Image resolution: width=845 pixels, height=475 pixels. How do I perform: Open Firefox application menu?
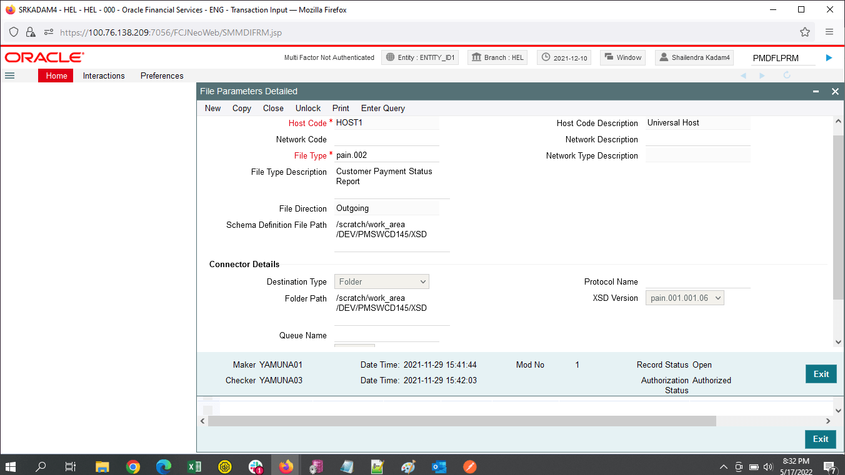[x=829, y=32]
